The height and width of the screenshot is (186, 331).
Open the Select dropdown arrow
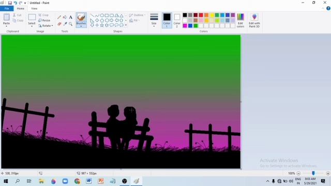pyautogui.click(x=32, y=26)
